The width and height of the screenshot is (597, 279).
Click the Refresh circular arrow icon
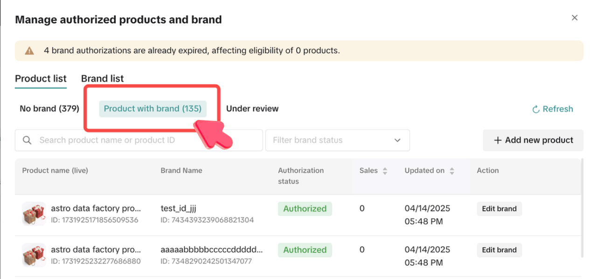point(536,109)
